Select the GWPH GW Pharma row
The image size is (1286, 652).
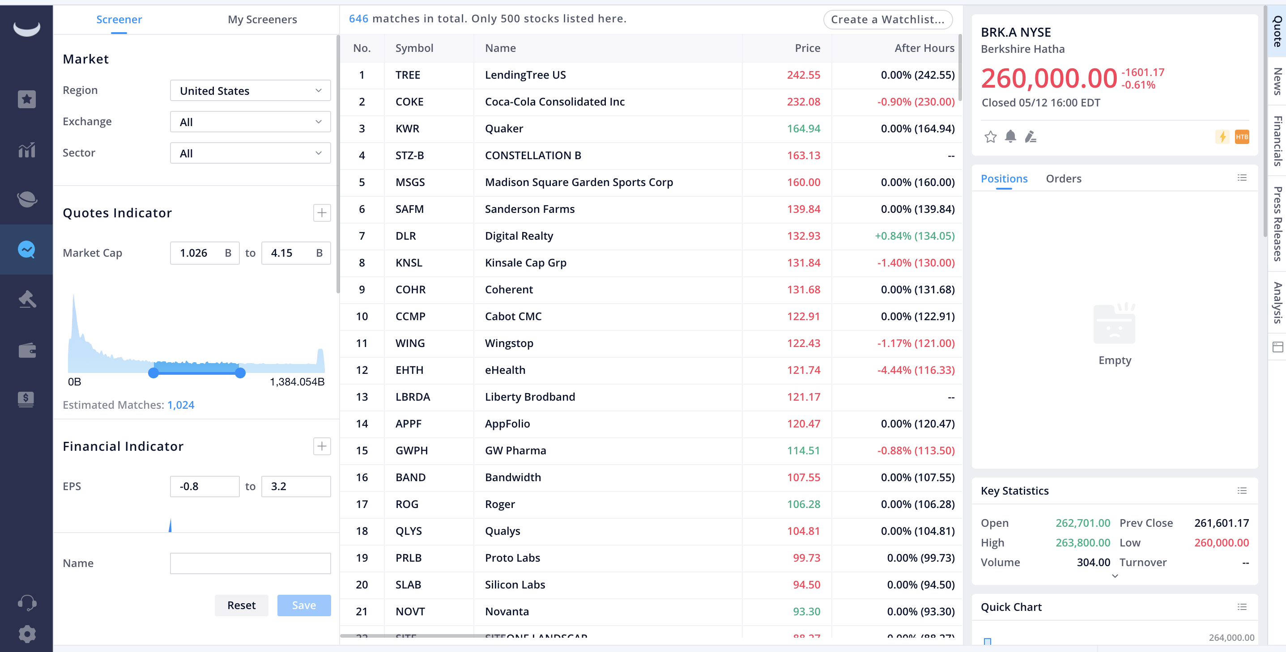click(x=650, y=450)
